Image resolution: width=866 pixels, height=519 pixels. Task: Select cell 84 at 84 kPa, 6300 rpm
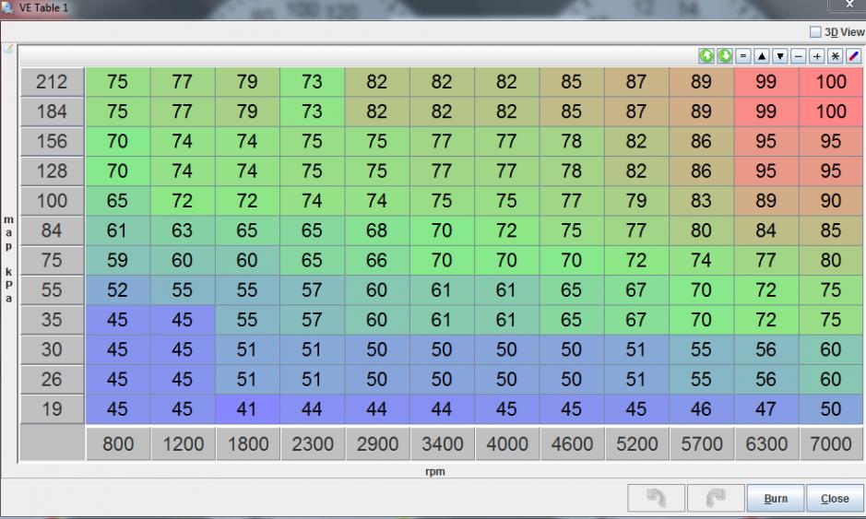coord(766,230)
